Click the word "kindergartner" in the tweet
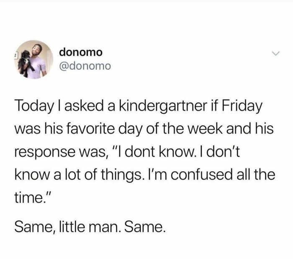Screen dimensions: 293x259 click(164, 107)
